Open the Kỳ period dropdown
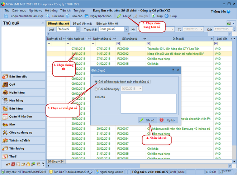 pos(172,29)
